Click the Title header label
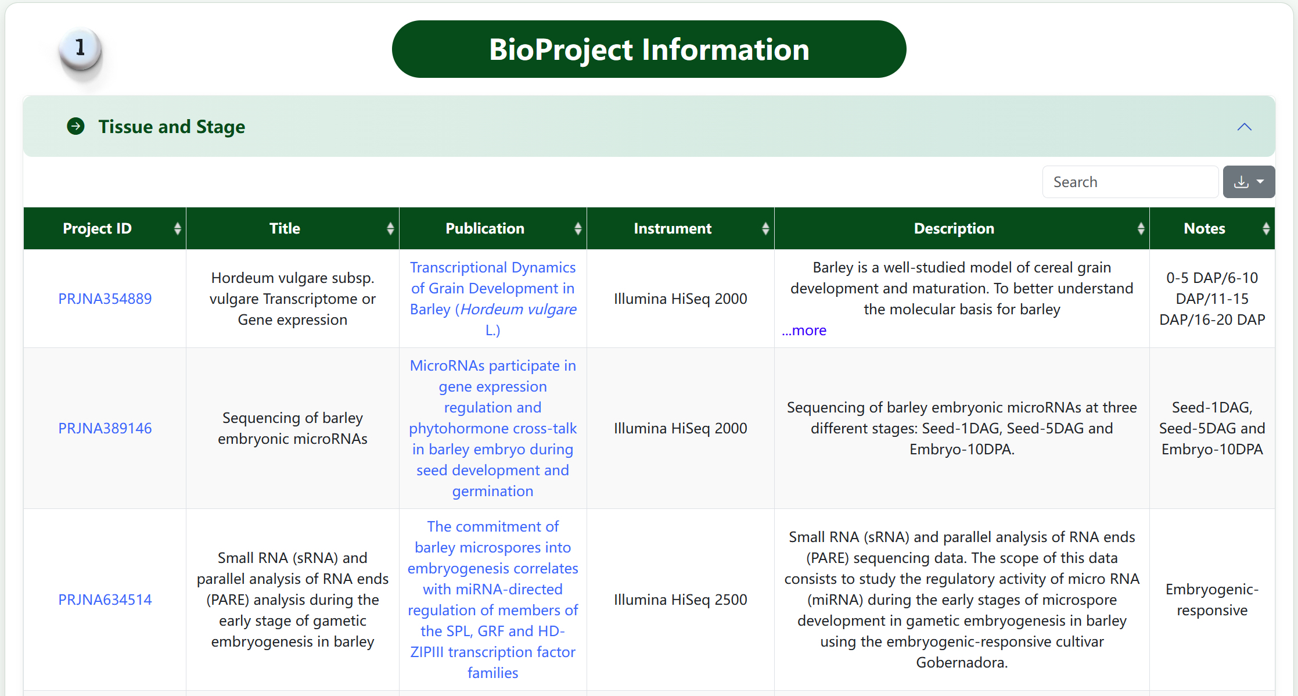1298x696 pixels. point(285,228)
